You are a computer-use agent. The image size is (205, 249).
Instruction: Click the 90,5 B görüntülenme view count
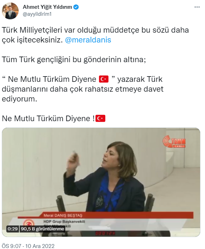point(42,229)
